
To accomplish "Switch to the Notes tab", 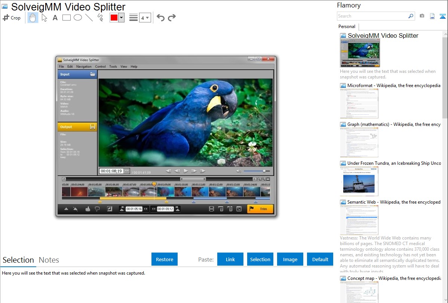I will (x=49, y=260).
